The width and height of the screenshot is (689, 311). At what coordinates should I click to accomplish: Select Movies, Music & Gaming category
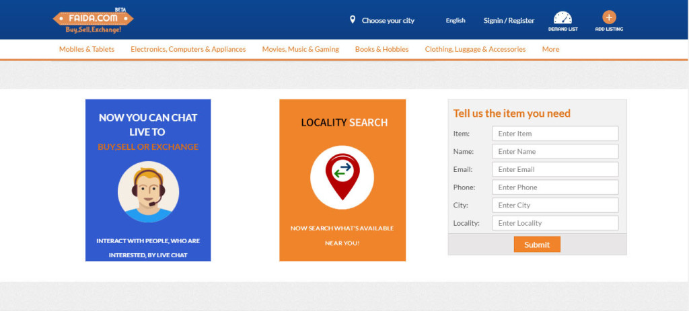[x=301, y=49]
